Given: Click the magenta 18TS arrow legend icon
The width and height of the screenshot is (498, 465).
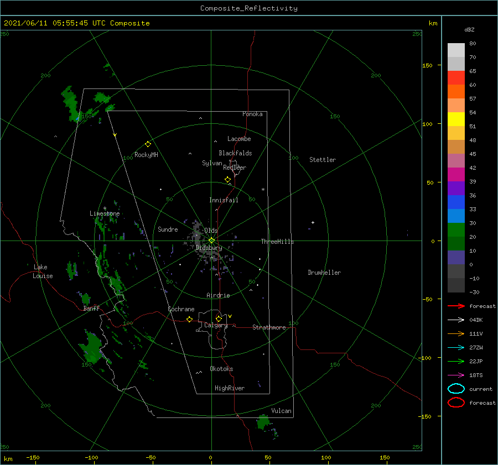Looking at the screenshot, I should coord(456,375).
